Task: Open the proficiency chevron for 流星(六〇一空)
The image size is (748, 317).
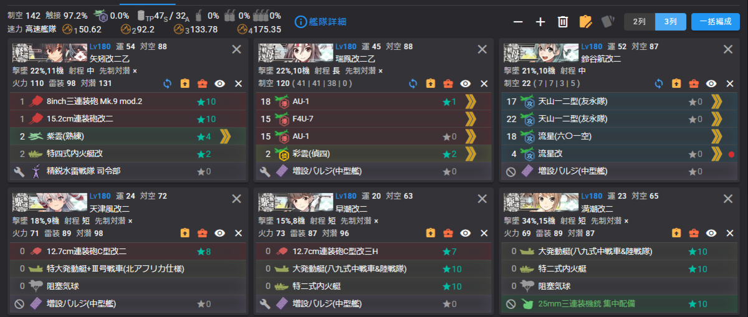Action: [716, 136]
